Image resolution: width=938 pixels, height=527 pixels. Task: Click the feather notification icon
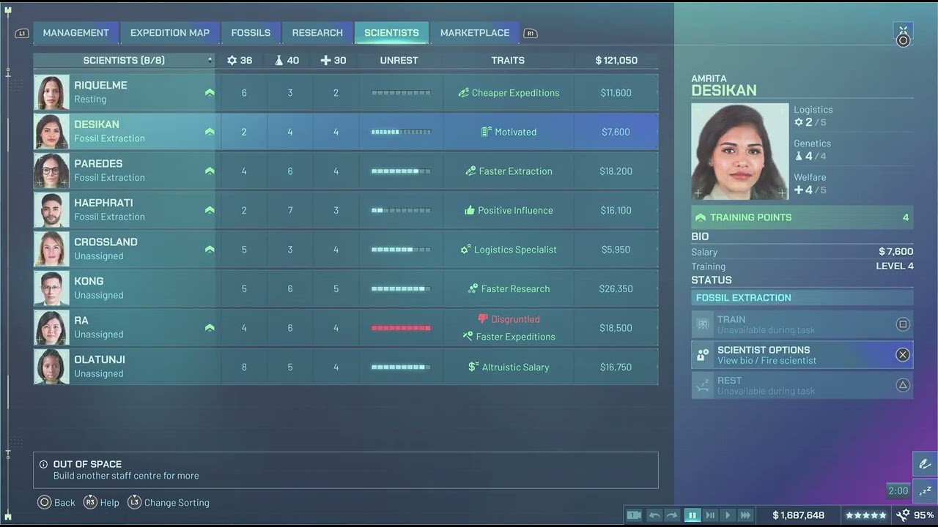coord(925,464)
